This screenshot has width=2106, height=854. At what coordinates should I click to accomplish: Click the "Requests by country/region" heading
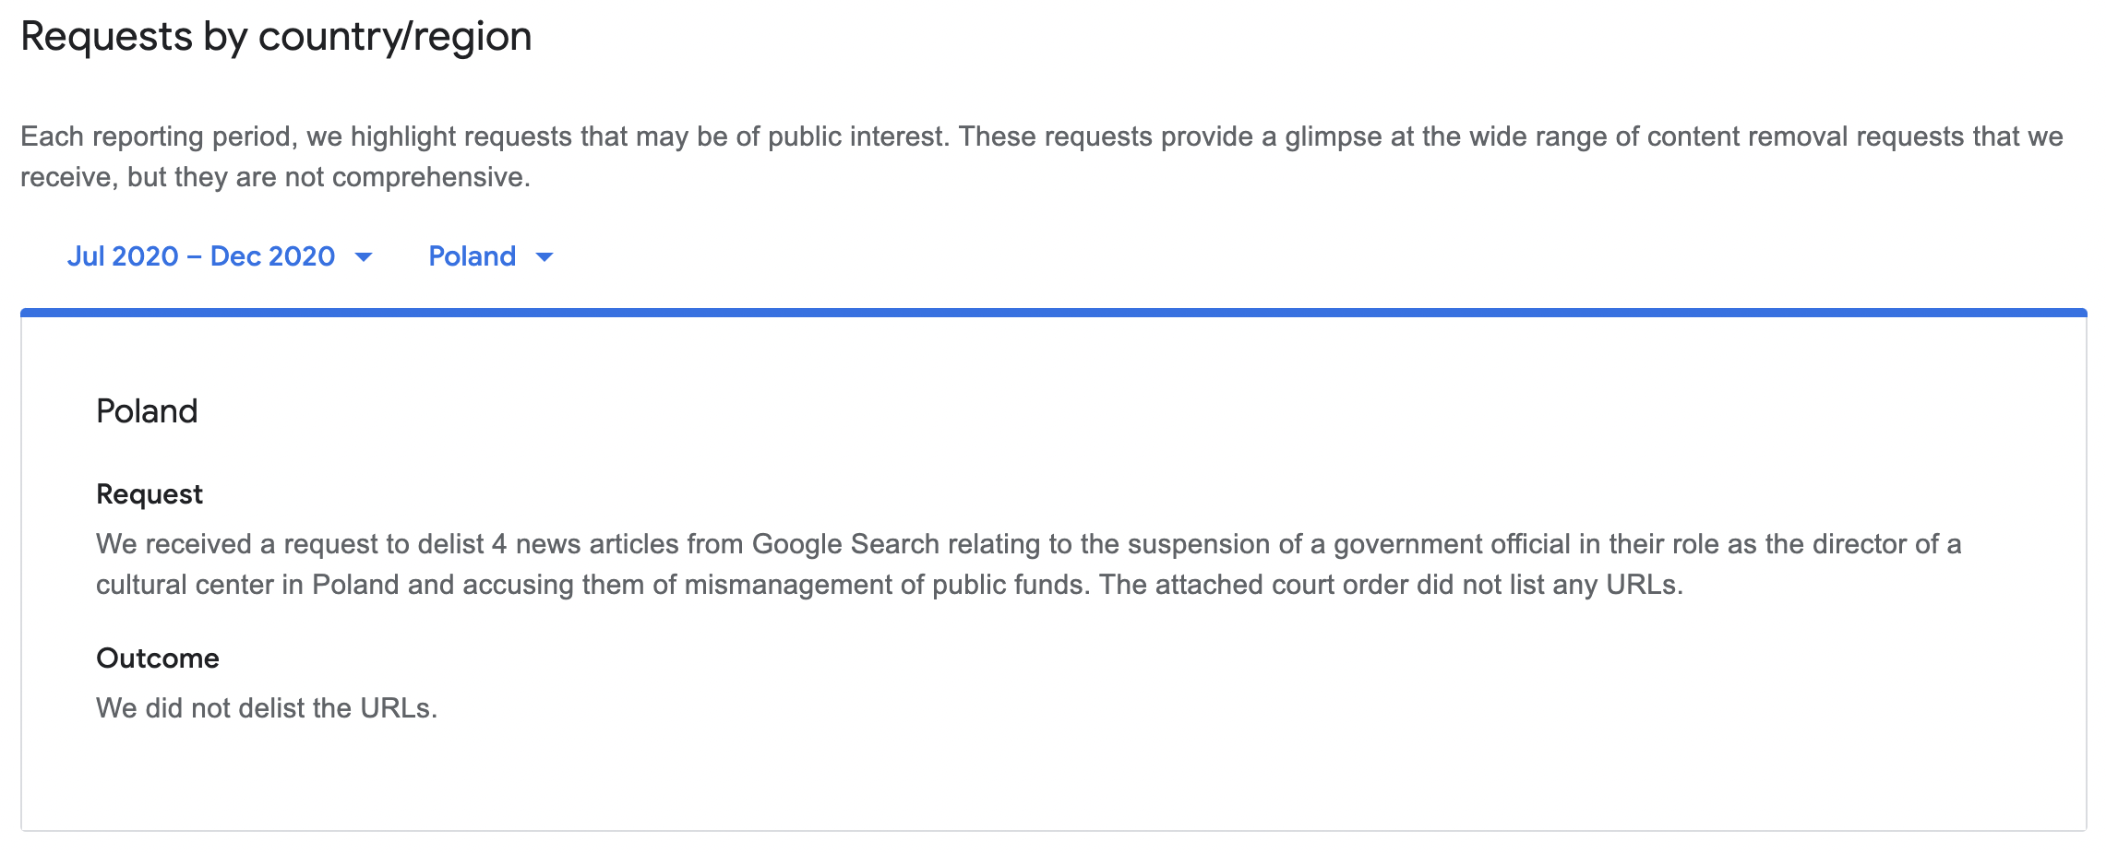tap(276, 37)
